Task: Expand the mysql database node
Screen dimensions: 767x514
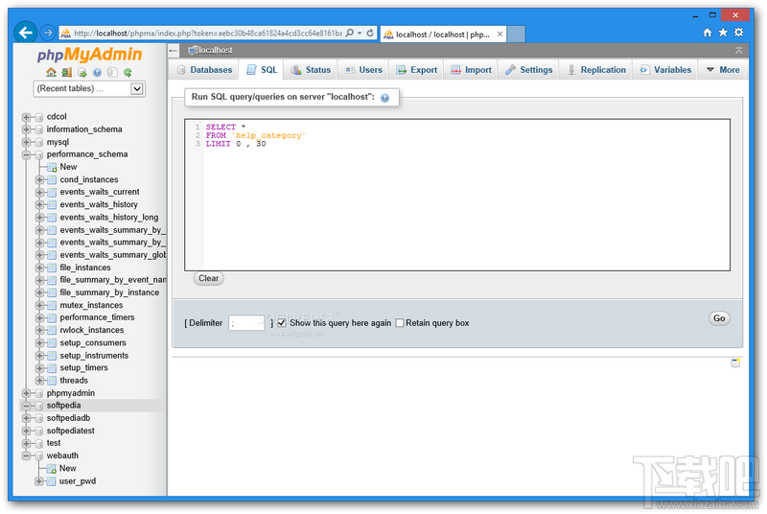Action: (x=27, y=142)
